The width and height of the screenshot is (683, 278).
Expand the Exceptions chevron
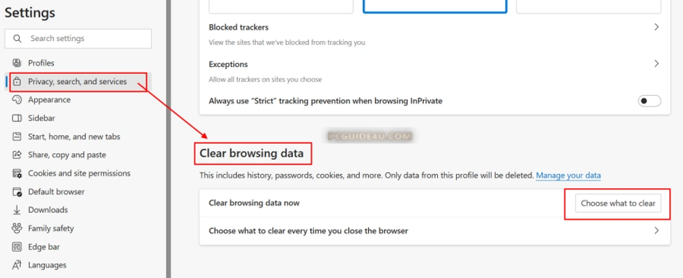click(x=656, y=64)
